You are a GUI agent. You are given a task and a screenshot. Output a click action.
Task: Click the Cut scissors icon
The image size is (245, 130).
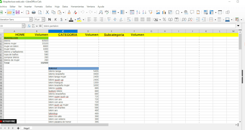tap(47, 12)
